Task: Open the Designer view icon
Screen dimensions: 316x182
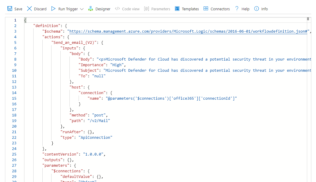Action: tap(91, 9)
